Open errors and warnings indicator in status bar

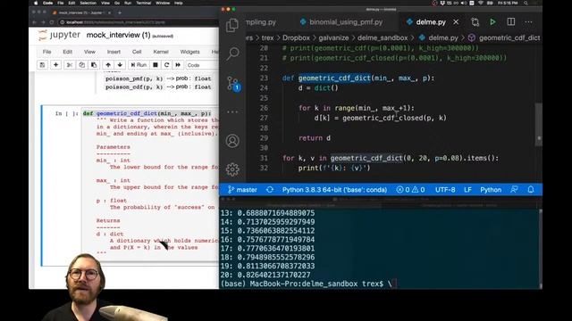tap(410, 190)
